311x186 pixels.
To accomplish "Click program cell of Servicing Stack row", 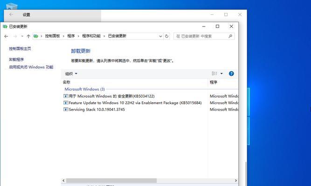I will tap(224, 109).
